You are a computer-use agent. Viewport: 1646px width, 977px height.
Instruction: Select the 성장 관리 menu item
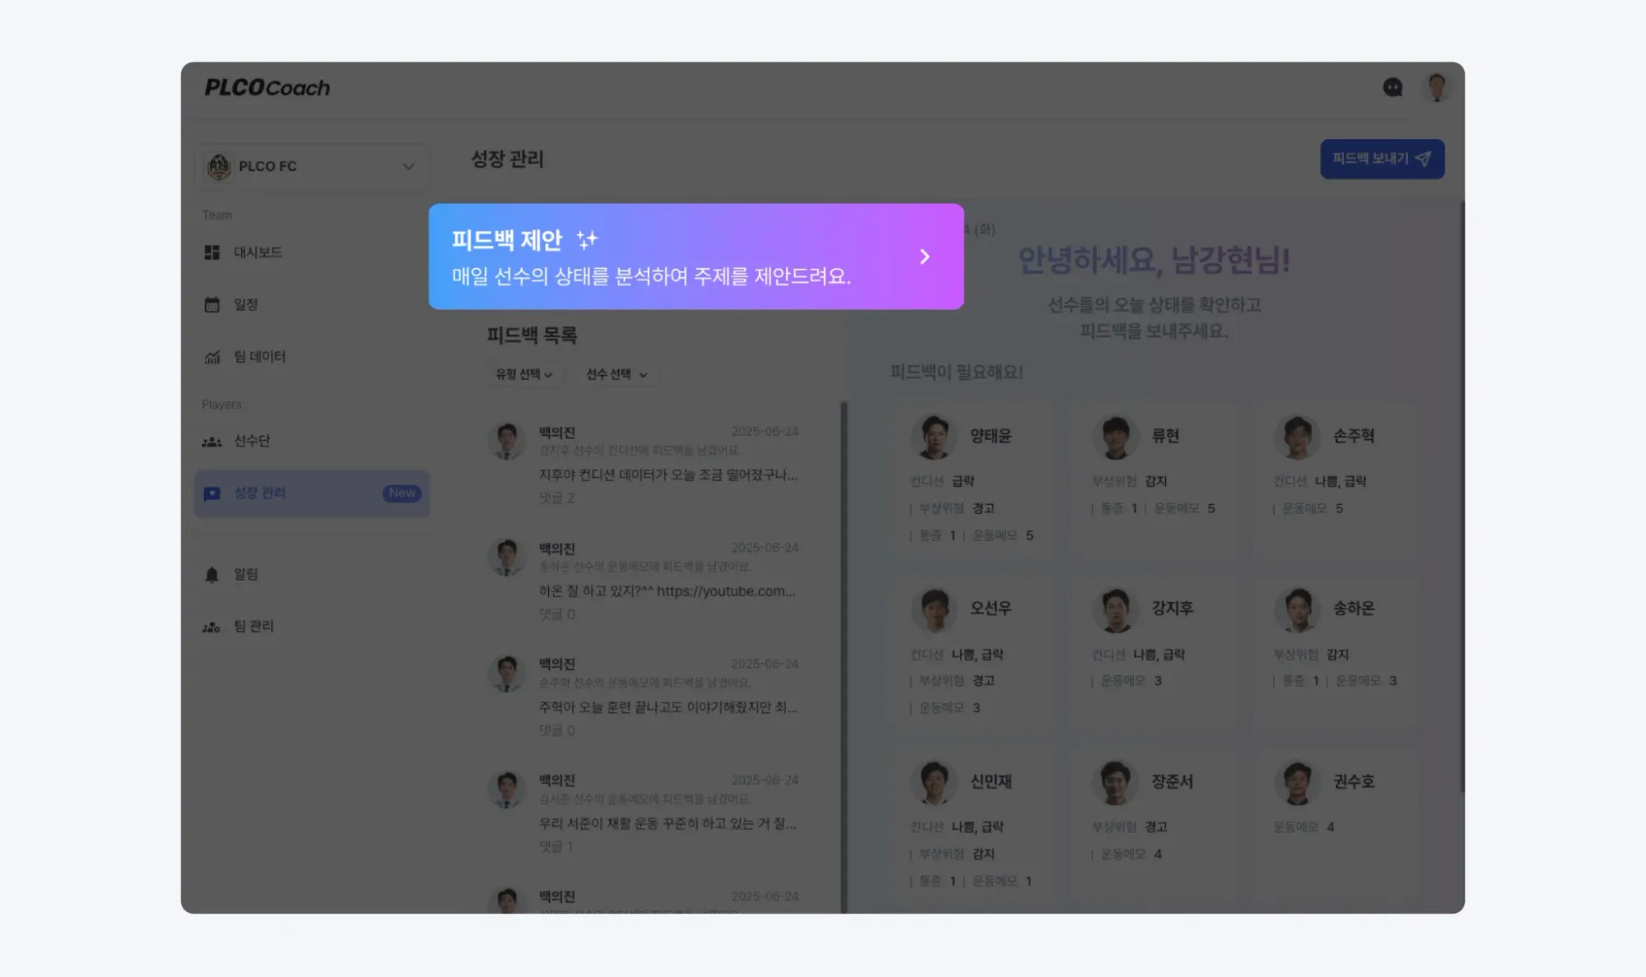(x=312, y=493)
